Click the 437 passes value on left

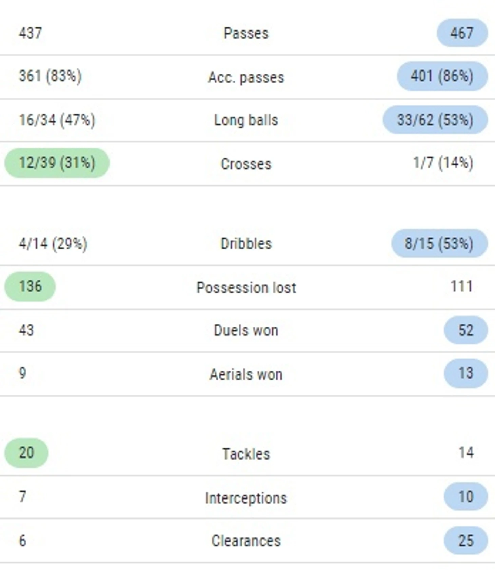pyautogui.click(x=31, y=33)
